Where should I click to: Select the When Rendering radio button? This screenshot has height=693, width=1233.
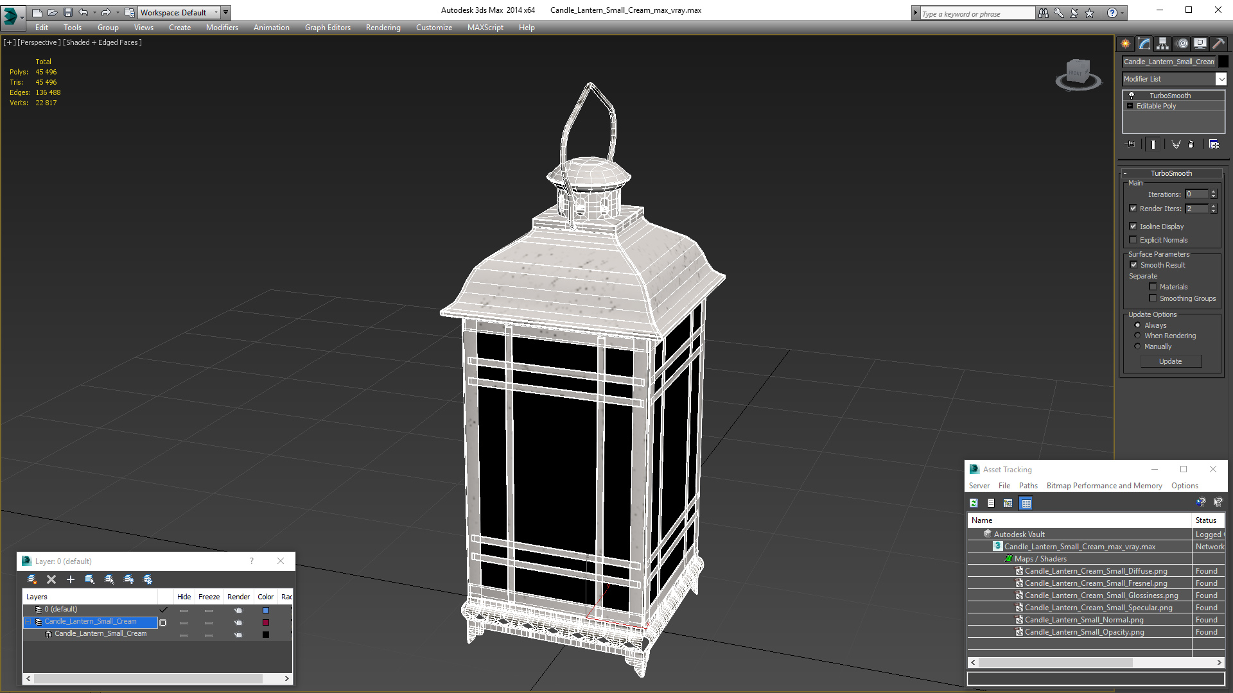[x=1137, y=336]
